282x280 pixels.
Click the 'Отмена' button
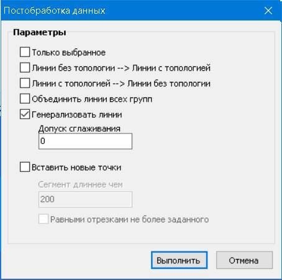coord(244,260)
